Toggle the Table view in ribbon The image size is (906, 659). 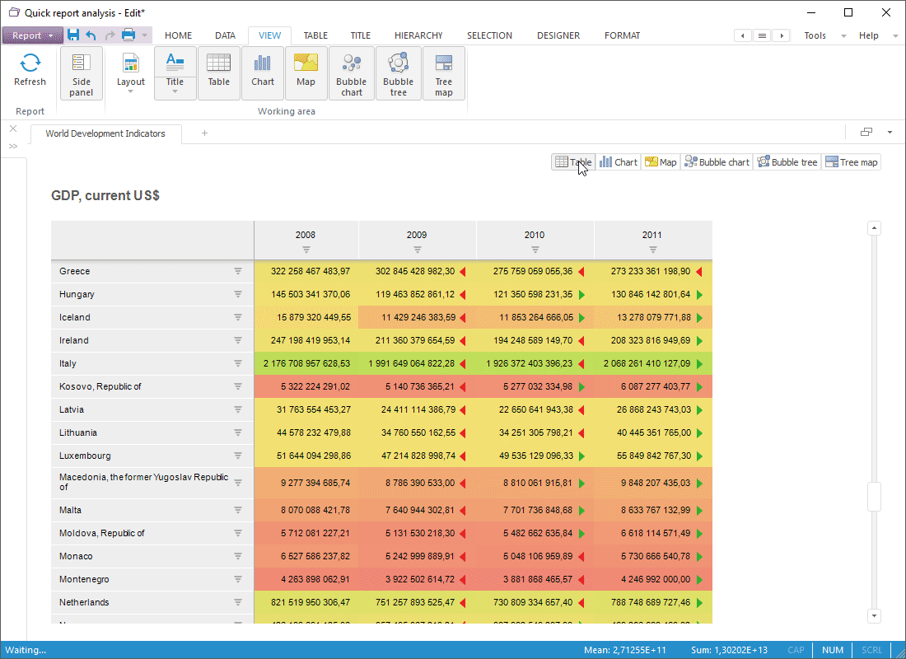pos(218,73)
